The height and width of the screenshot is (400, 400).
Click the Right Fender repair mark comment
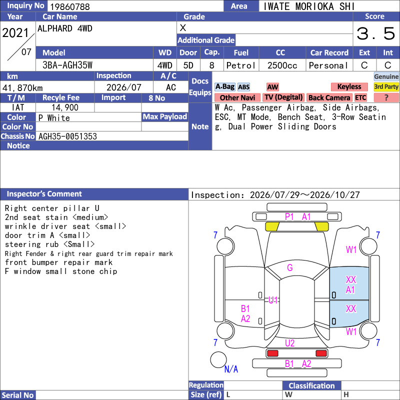[x=89, y=253]
